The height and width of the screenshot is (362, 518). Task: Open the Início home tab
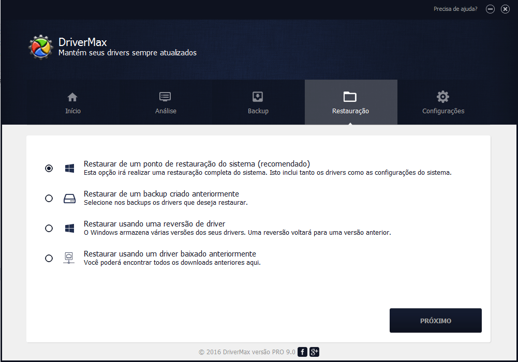pyautogui.click(x=73, y=102)
